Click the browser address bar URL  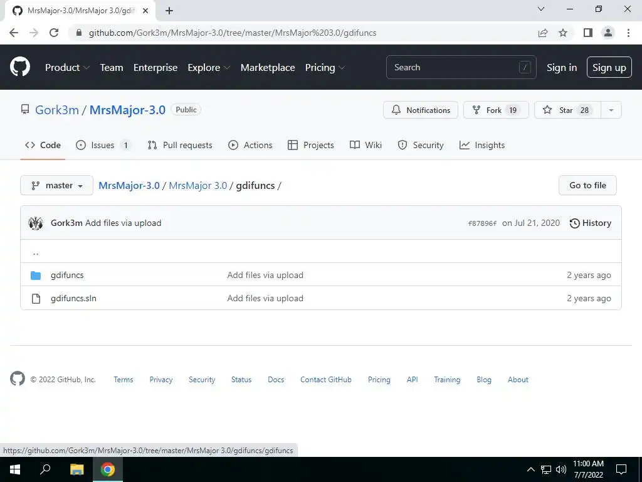coord(233,33)
